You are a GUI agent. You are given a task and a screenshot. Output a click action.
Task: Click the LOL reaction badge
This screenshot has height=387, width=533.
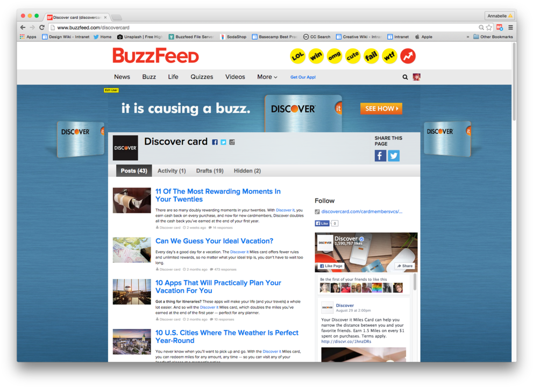tap(297, 56)
